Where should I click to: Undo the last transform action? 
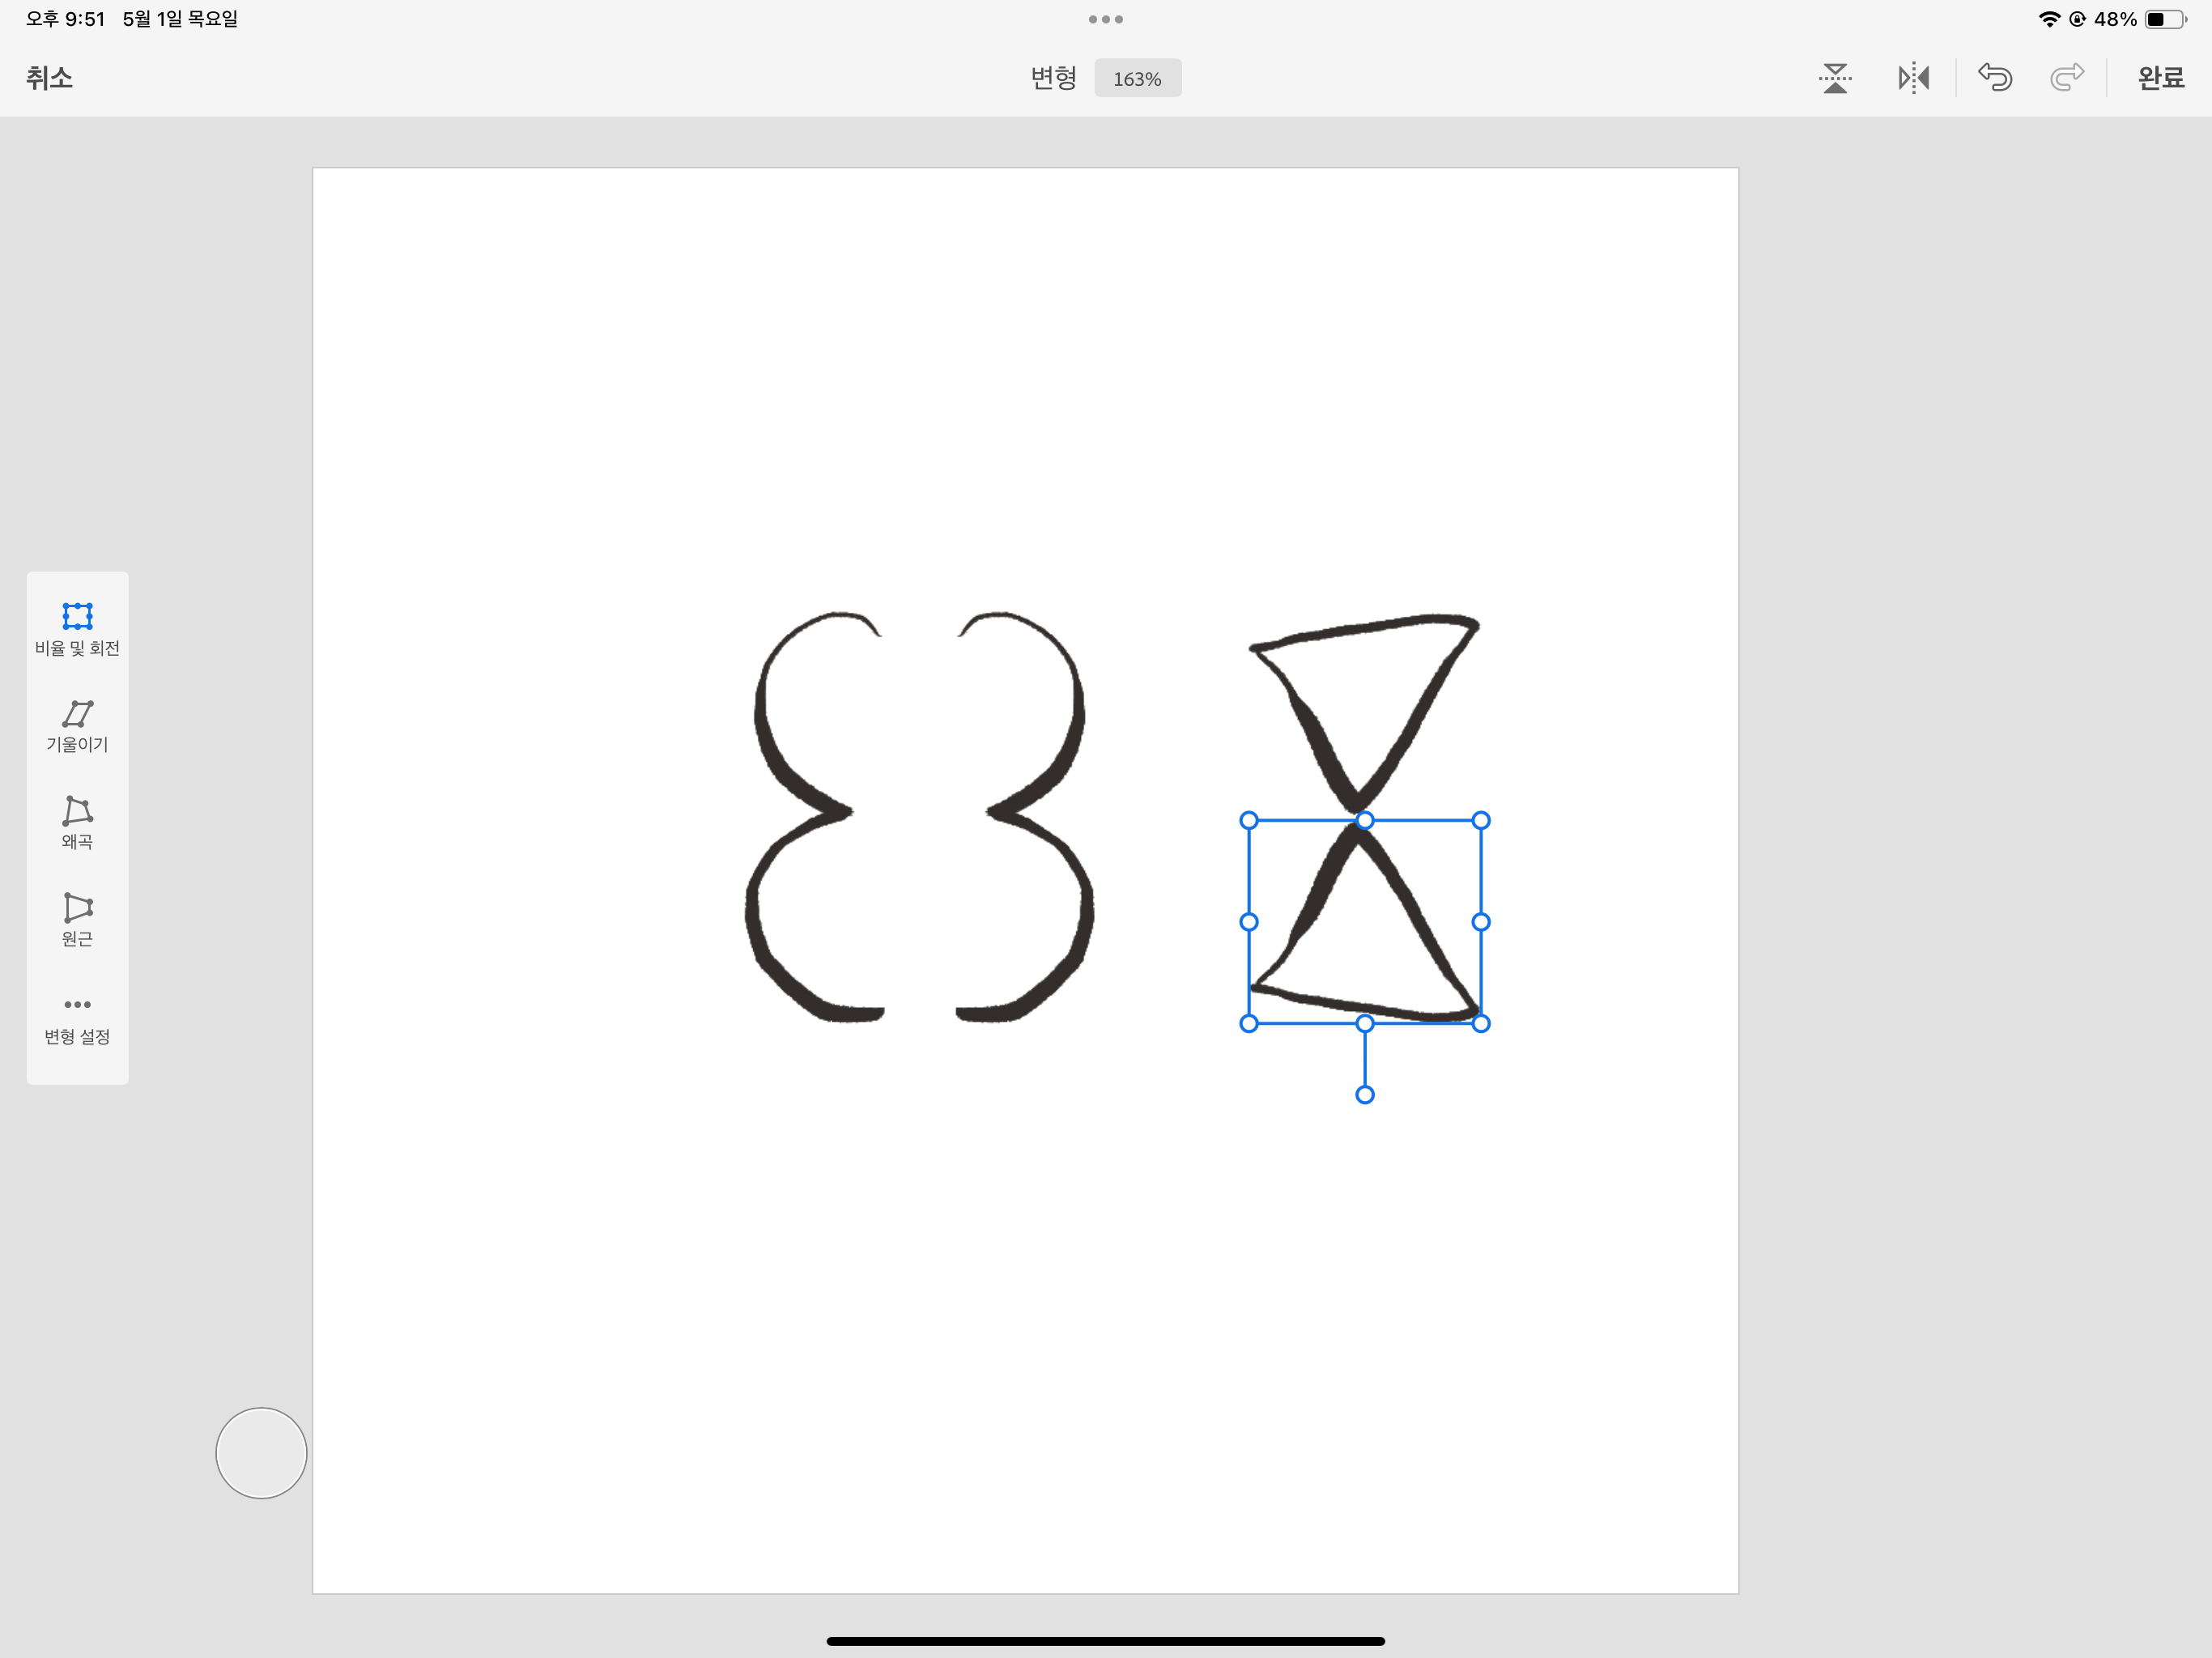point(1995,78)
